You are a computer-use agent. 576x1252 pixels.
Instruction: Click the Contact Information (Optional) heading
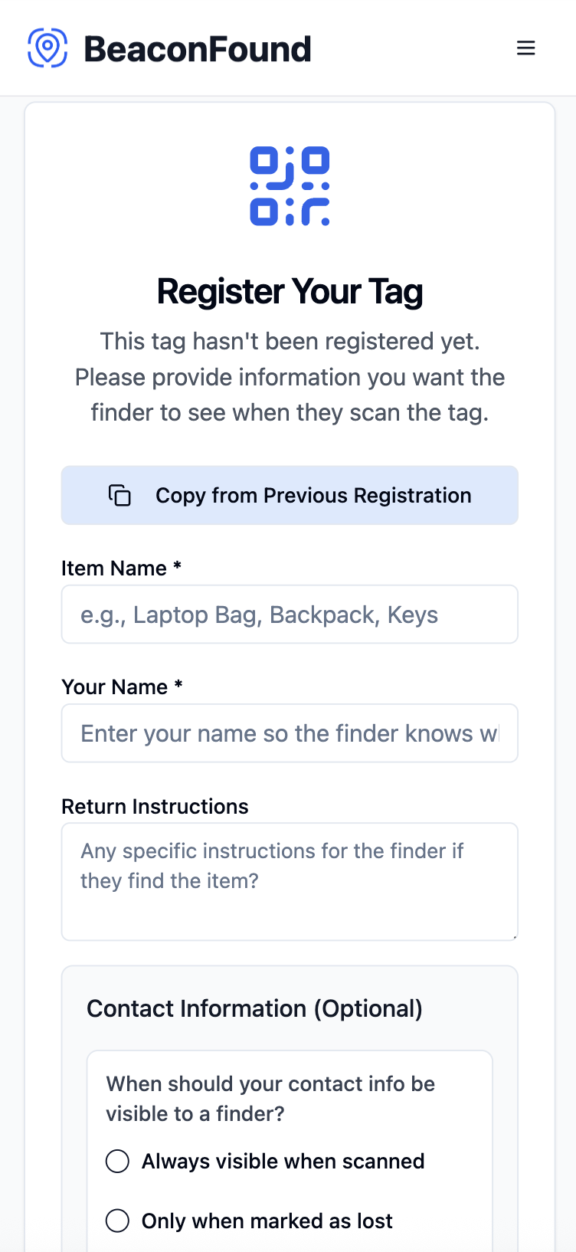point(254,1009)
